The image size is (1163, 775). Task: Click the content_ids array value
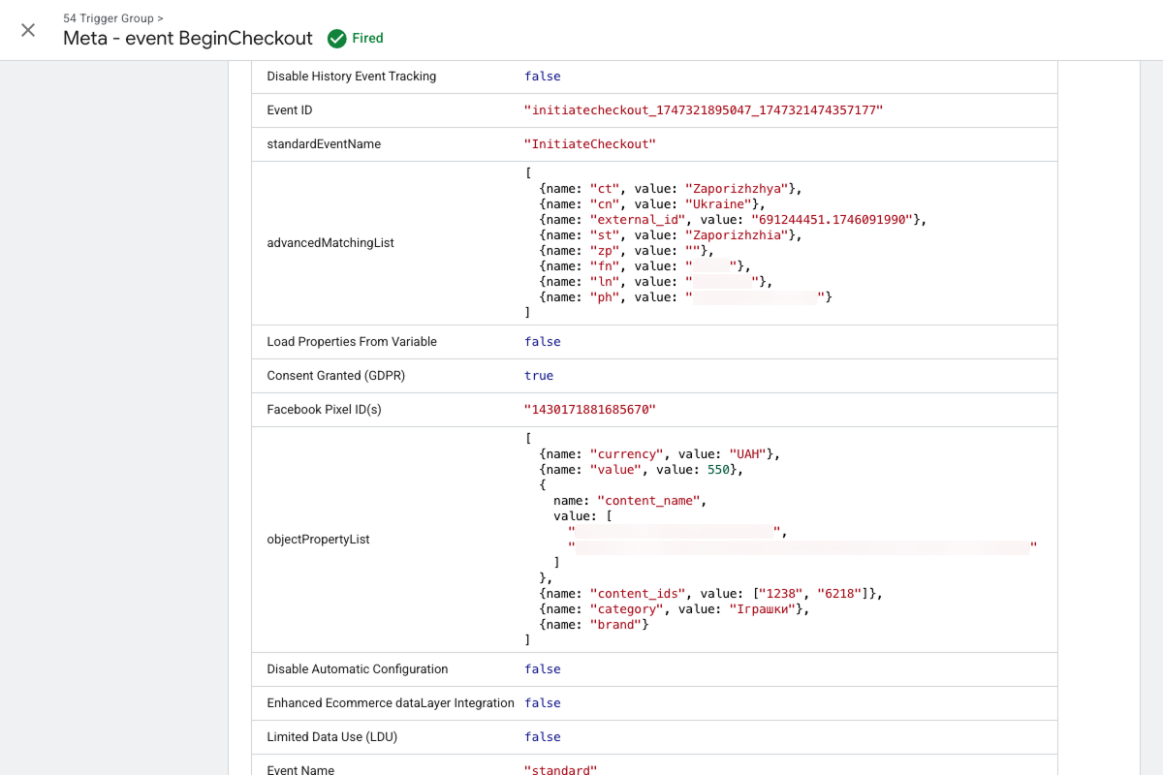[817, 594]
